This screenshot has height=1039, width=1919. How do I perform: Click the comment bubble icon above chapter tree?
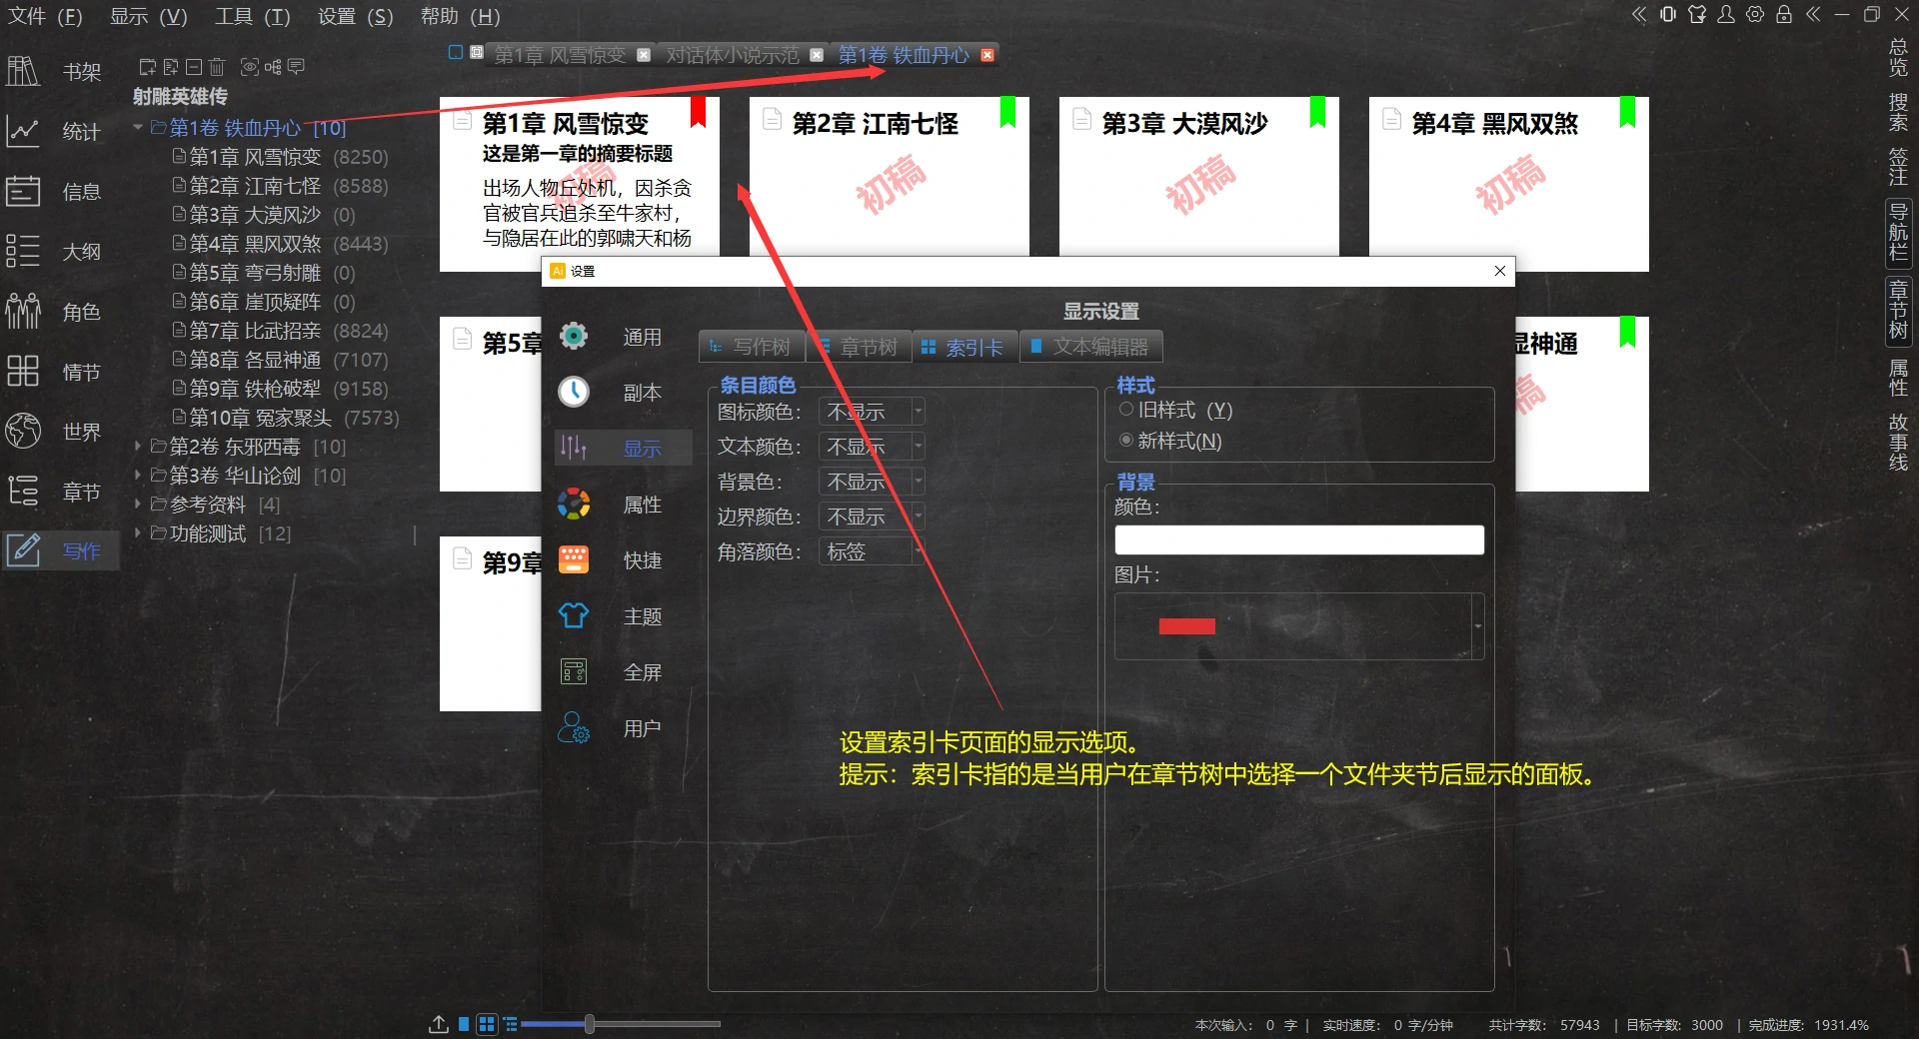296,67
